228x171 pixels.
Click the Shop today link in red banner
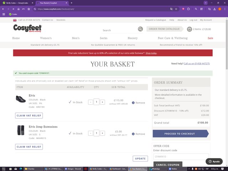point(151,53)
